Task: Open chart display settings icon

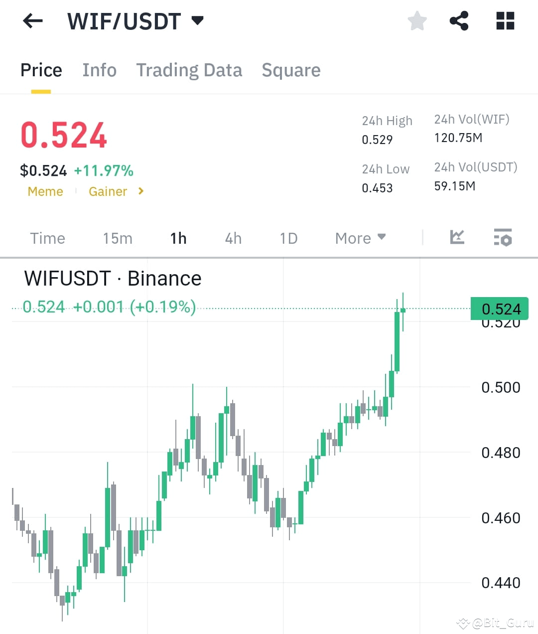Action: (503, 238)
